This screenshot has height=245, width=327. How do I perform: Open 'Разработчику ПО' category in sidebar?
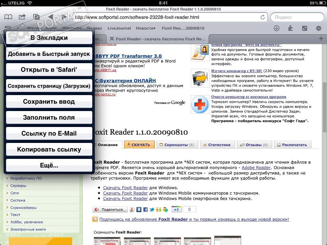click(x=26, y=178)
